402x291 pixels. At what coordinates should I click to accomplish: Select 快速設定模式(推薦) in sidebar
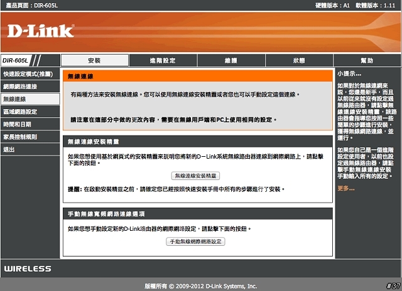pyautogui.click(x=30, y=74)
